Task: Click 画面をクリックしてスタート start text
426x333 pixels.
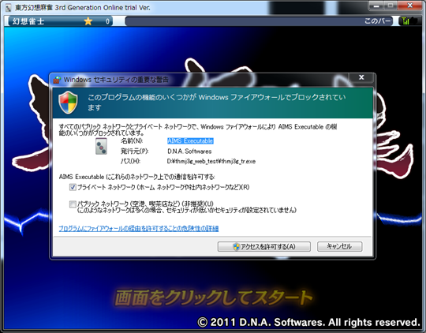Action: (213, 297)
